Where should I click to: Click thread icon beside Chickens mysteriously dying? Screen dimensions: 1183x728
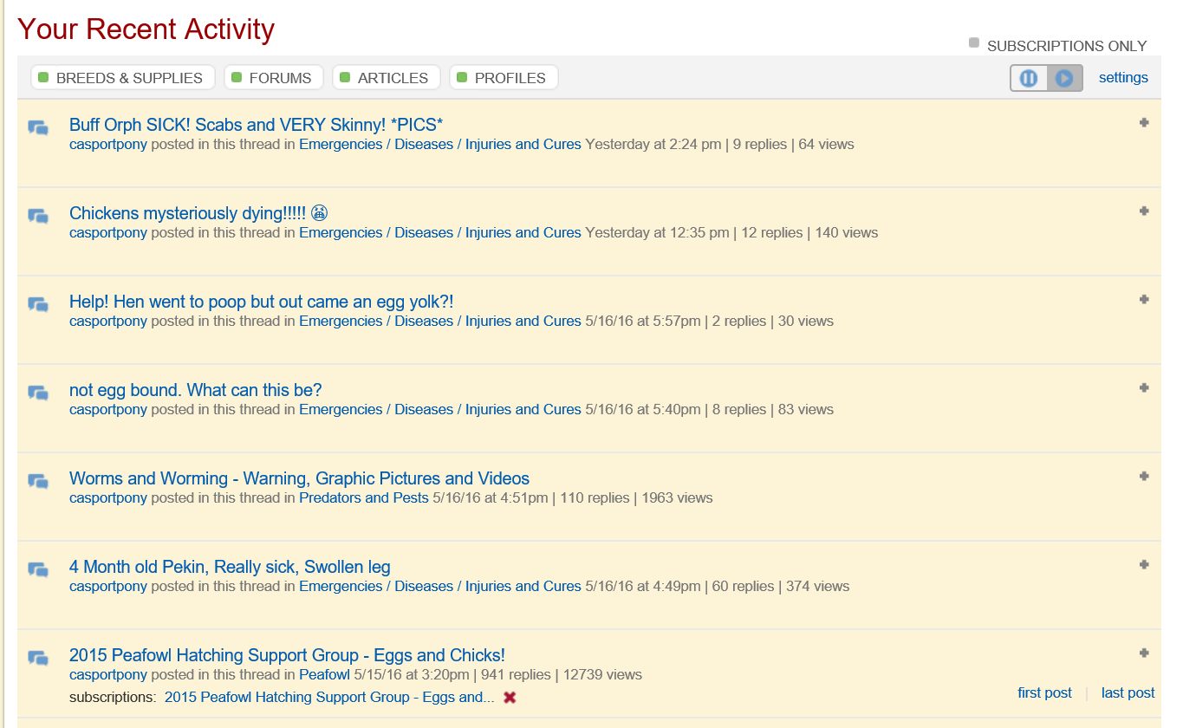click(x=38, y=217)
